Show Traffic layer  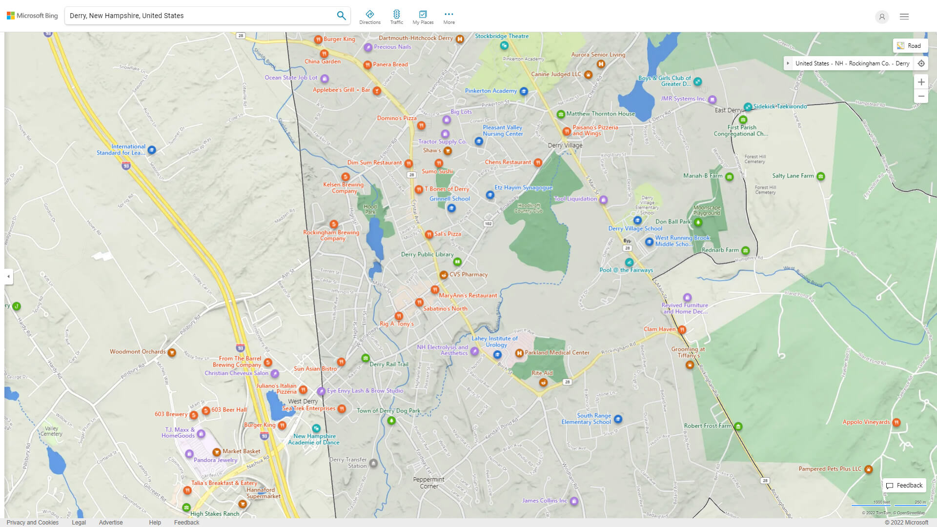396,17
